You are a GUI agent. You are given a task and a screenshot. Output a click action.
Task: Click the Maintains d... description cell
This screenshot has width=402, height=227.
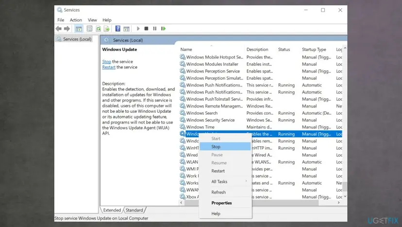pos(259,127)
